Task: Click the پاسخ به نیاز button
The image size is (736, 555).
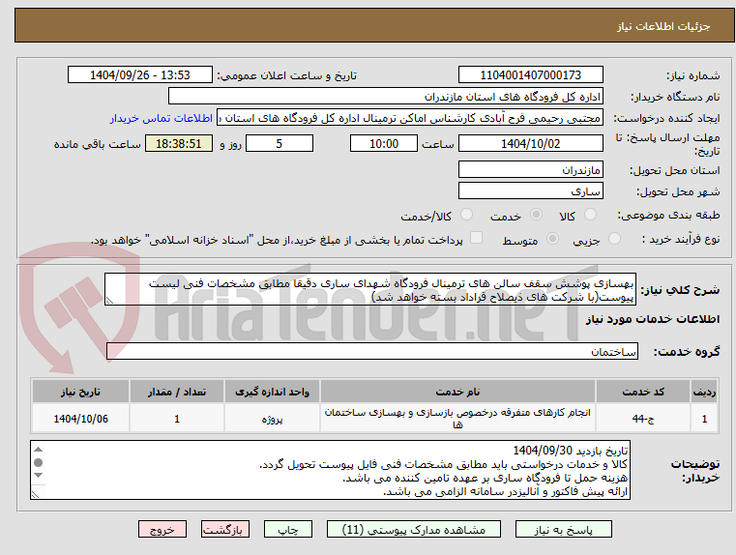Action: click(x=563, y=529)
